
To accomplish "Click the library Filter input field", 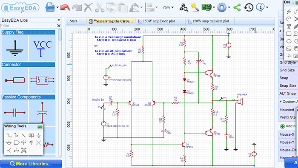I will click(29, 26).
